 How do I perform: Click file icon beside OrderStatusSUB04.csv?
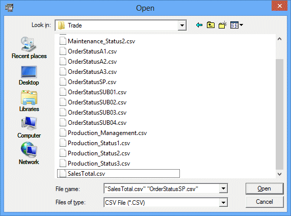pyautogui.click(x=63, y=123)
